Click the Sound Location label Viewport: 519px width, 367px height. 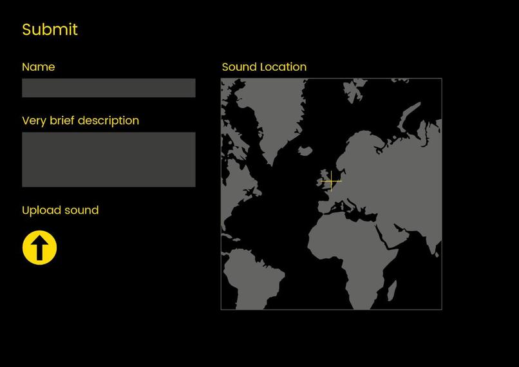click(264, 67)
